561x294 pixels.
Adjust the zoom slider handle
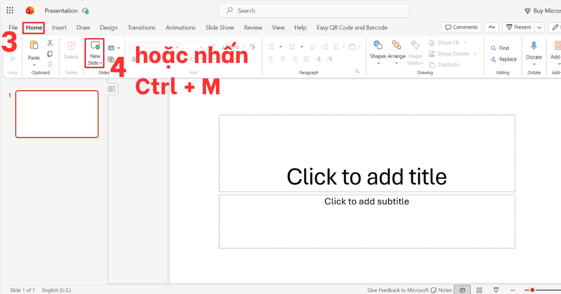(x=532, y=290)
